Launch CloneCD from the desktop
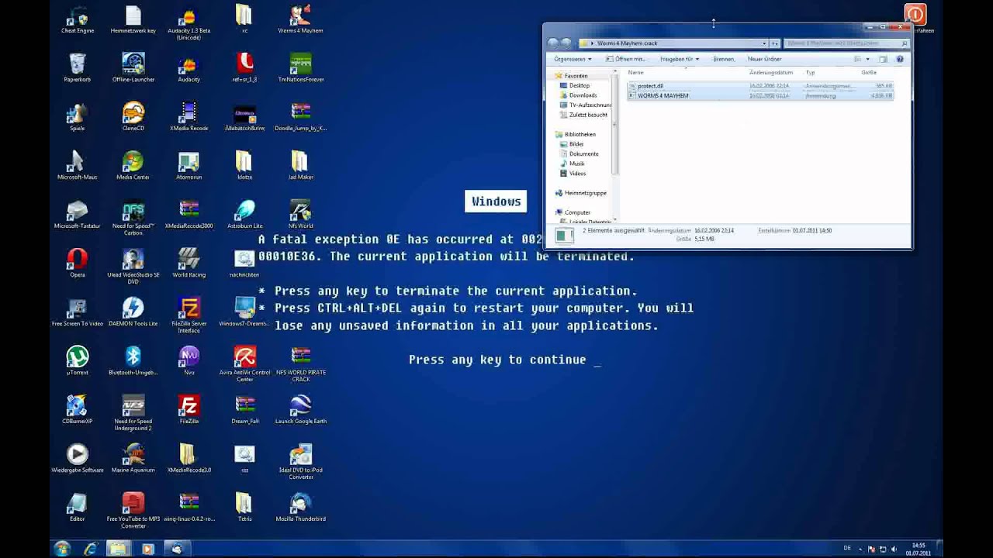Screen dimensions: 993x558 [x=133, y=117]
